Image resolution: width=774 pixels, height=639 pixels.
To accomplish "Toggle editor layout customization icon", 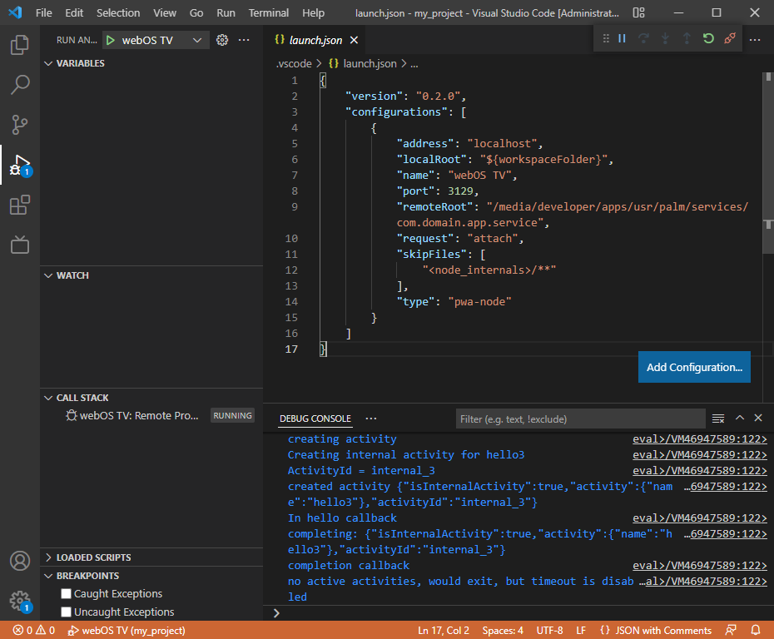I will click(638, 12).
